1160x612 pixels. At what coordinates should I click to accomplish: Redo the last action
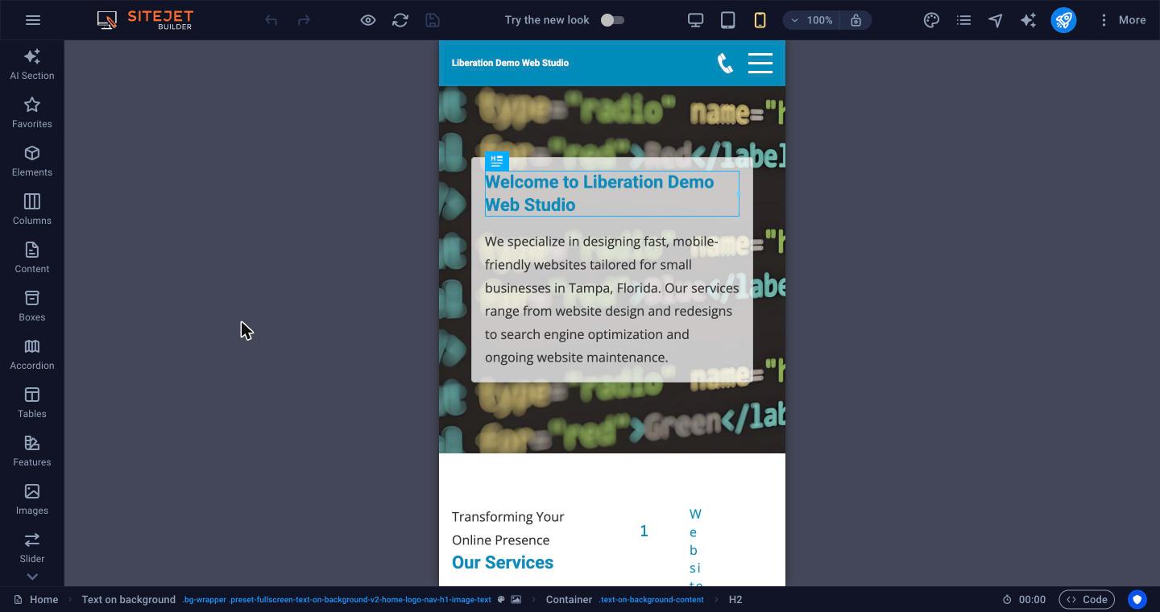[x=304, y=20]
